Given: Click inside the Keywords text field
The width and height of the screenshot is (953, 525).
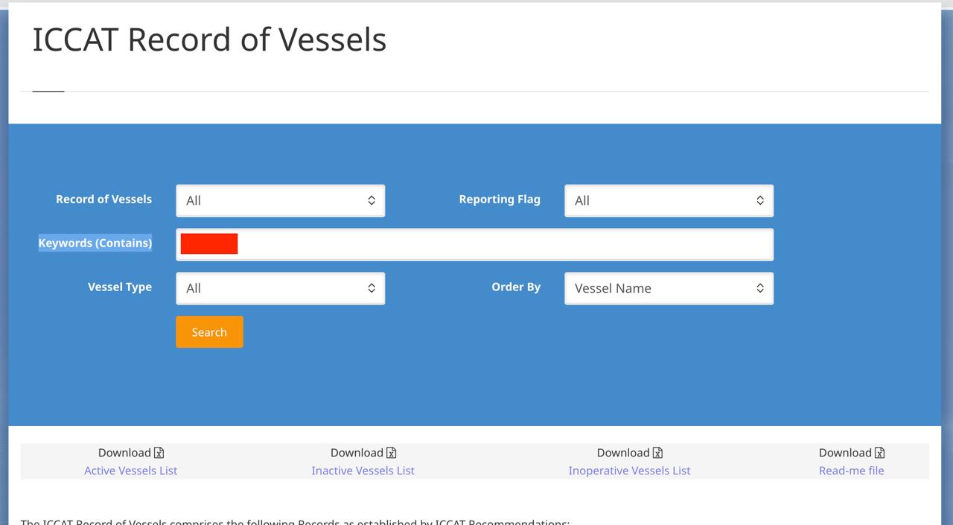Looking at the screenshot, I should tap(475, 244).
